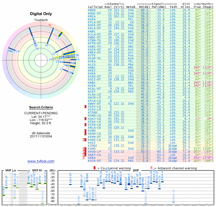
Task: Open the www.tvfool.com link
Action: pyautogui.click(x=41, y=161)
